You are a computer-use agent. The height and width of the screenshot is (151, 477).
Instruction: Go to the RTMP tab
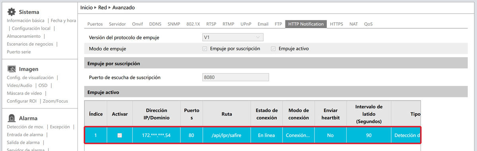(x=228, y=24)
